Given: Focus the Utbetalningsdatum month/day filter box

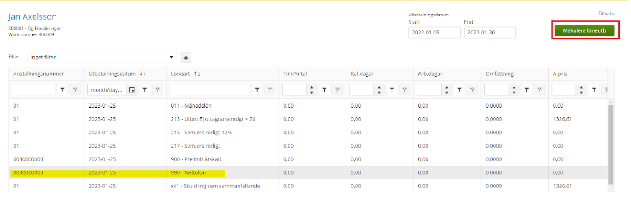Looking at the screenshot, I should [107, 90].
